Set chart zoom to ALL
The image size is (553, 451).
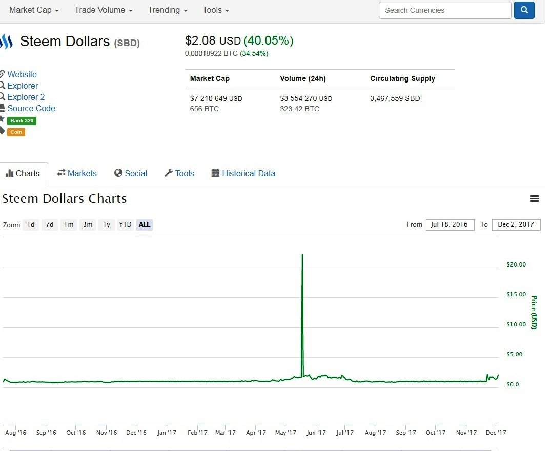pyautogui.click(x=145, y=224)
